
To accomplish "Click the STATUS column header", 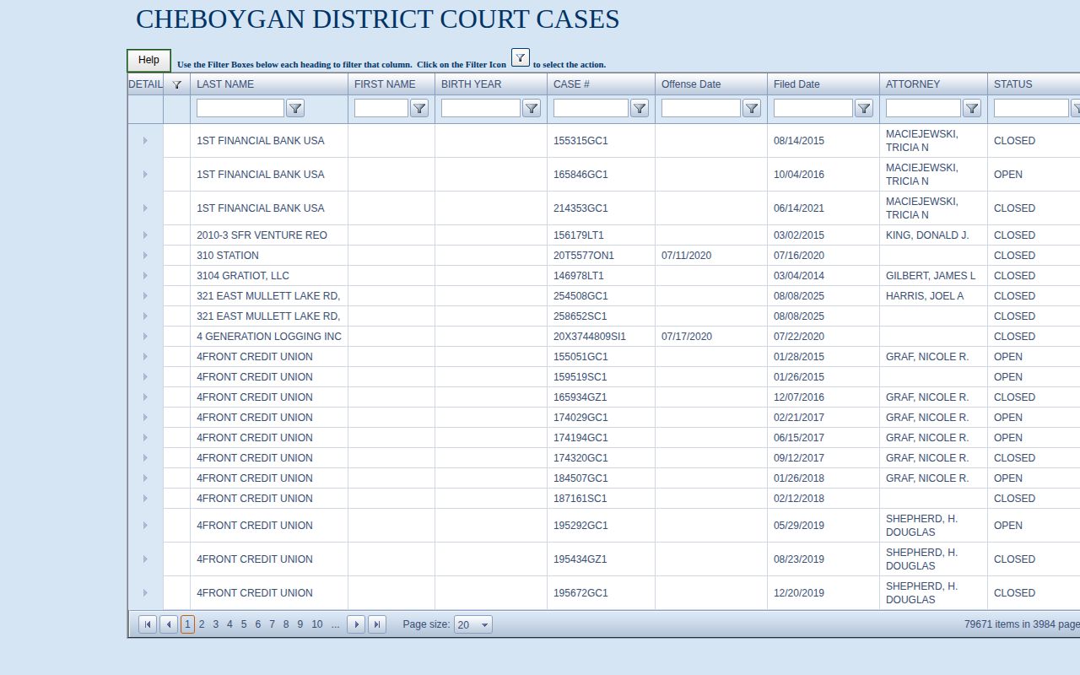I will [x=1012, y=84].
